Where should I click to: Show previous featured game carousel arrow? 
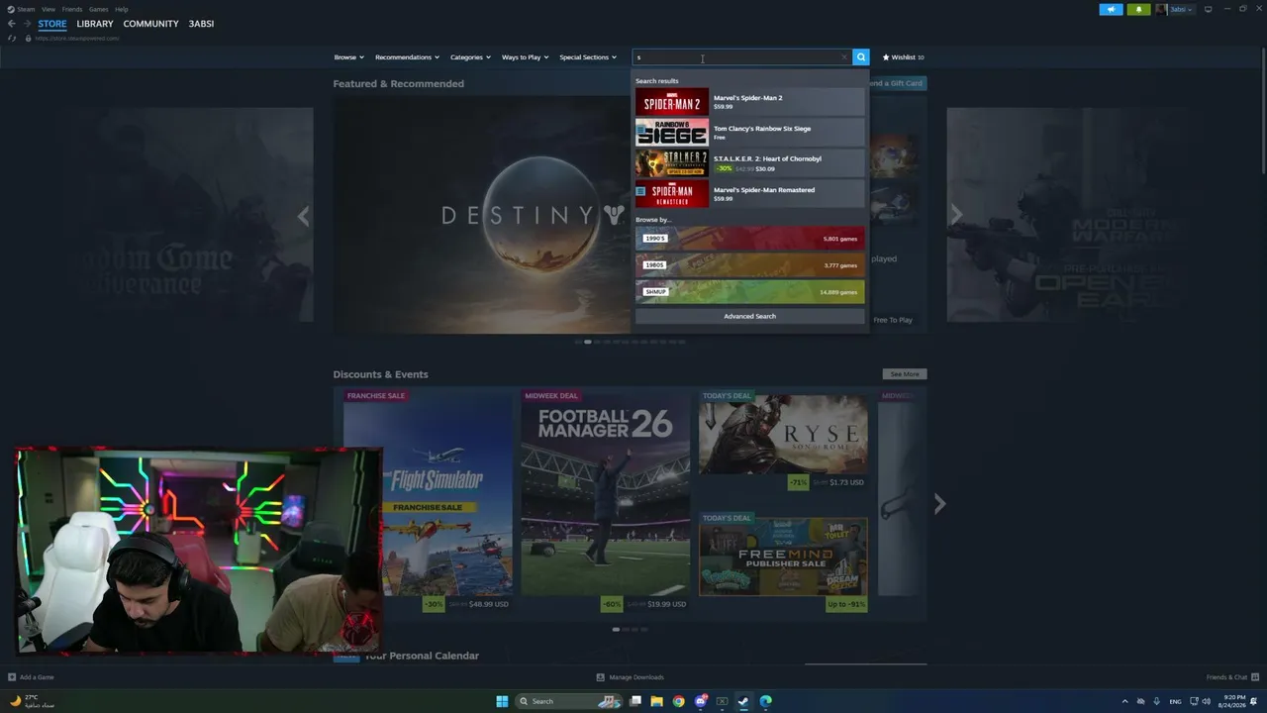304,216
